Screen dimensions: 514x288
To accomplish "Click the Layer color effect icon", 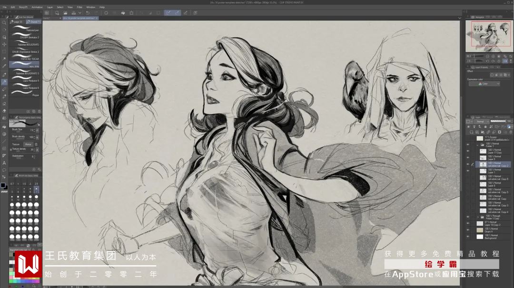I will click(505, 75).
